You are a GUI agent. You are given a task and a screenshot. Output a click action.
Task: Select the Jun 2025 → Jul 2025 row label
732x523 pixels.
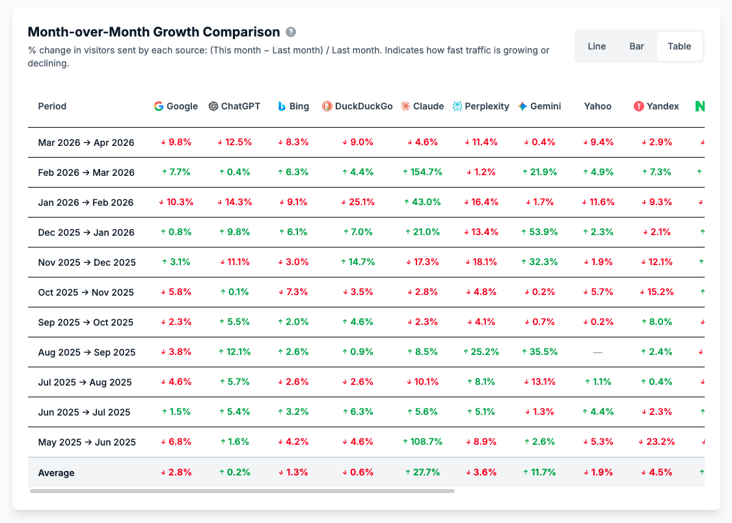tap(84, 412)
